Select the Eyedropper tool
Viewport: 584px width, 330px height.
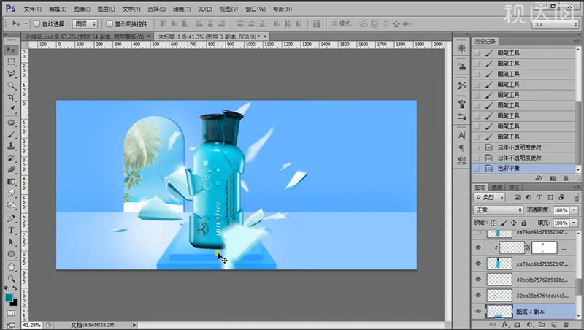[11, 110]
